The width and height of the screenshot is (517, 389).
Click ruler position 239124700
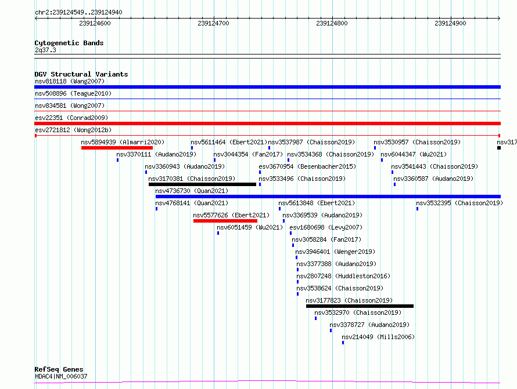(213, 23)
